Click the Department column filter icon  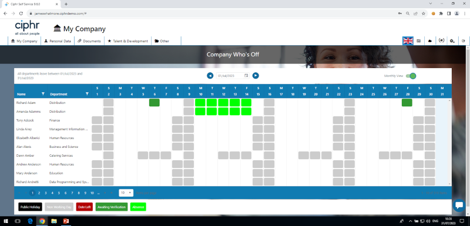87,94
